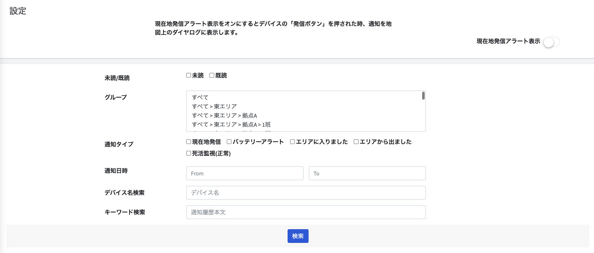This screenshot has width=594, height=253.
Task: Enable the 死活監視(正常) checkbox
Action: [188, 153]
